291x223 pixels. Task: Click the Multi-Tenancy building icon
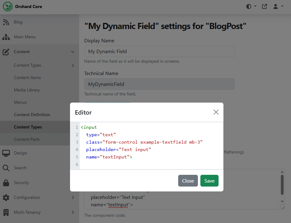(6, 212)
